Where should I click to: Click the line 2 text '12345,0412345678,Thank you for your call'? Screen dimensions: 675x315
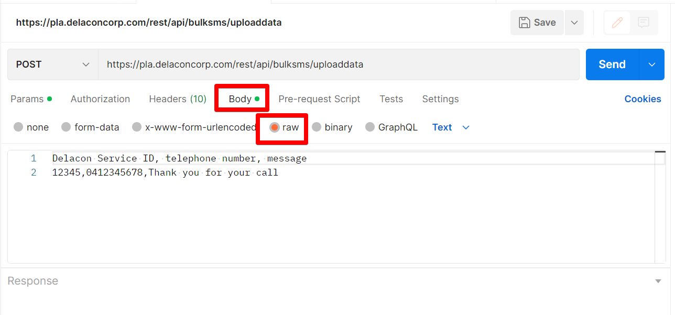click(x=165, y=172)
